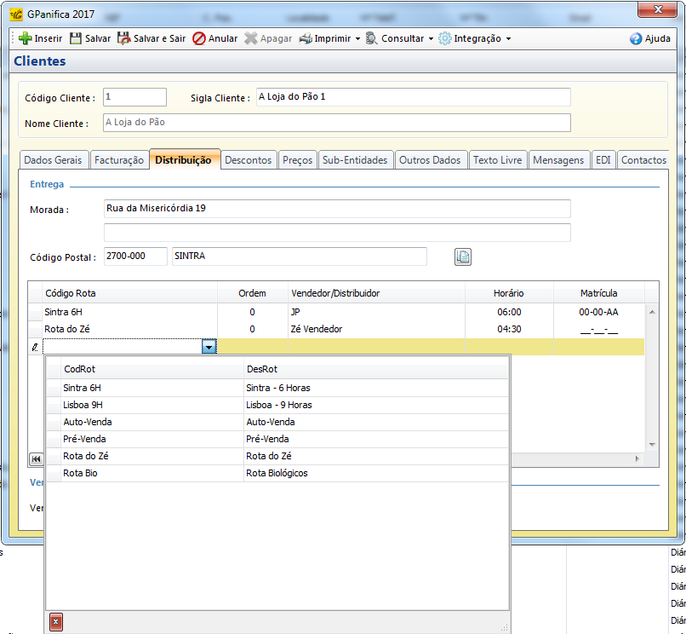Click the copy address icon beside postal code
686x634 pixels.
click(x=462, y=256)
